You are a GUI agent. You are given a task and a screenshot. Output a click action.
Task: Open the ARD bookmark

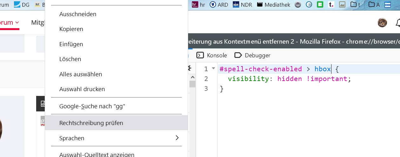coord(219,4)
